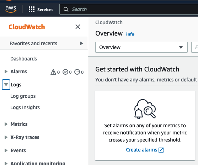
Task: Click the insufficient data ellipsis icon
Action: (77, 72)
